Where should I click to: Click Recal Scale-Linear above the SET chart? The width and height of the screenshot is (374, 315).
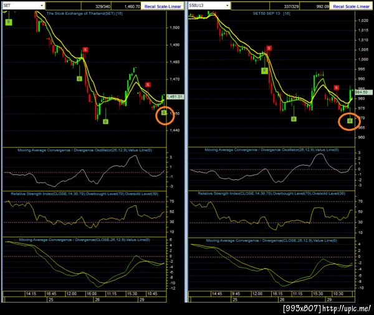[x=163, y=6]
